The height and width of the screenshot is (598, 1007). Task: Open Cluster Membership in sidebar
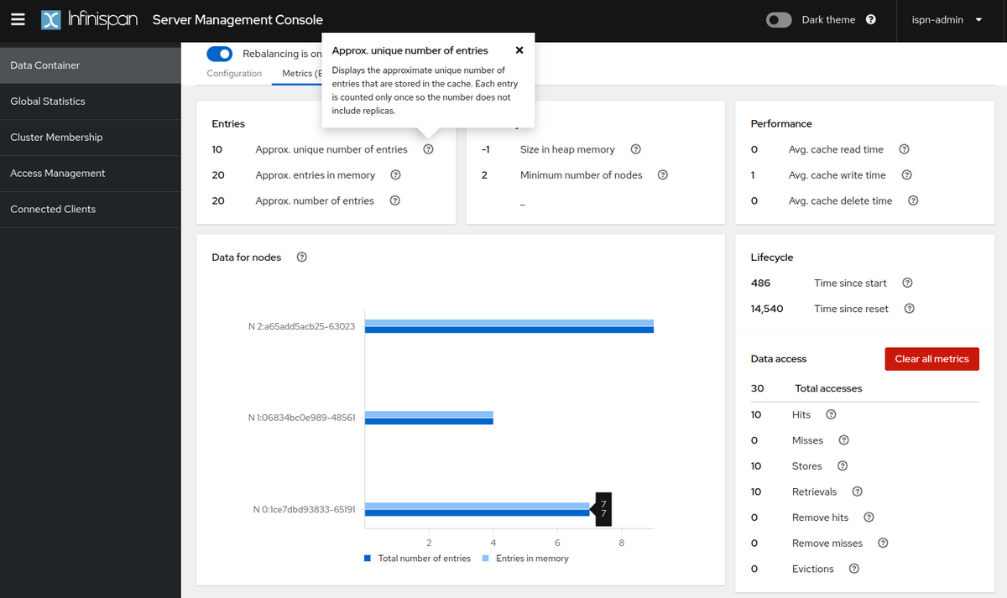pos(91,138)
